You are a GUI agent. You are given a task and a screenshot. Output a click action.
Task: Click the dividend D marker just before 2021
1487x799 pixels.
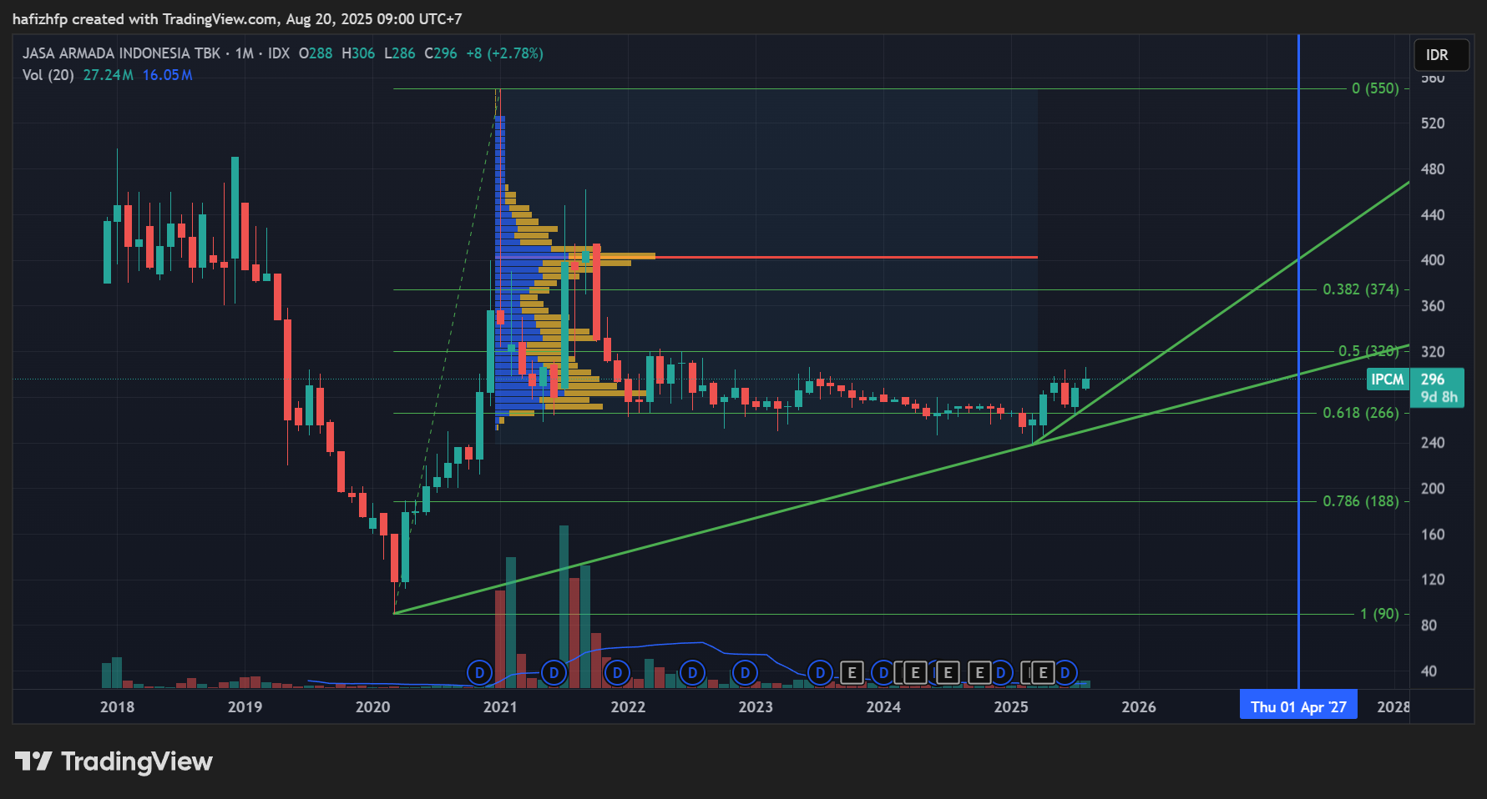(479, 672)
